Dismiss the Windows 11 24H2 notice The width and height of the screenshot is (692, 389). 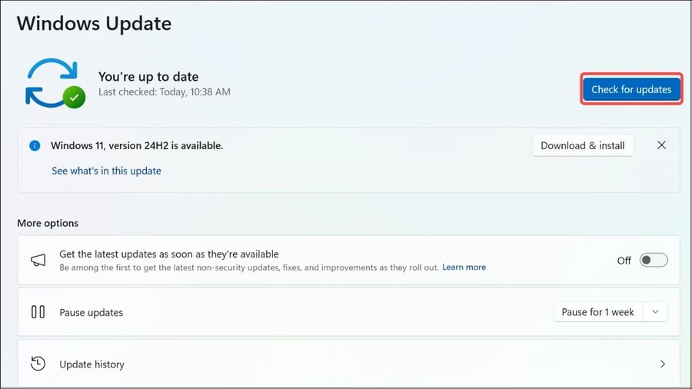661,145
